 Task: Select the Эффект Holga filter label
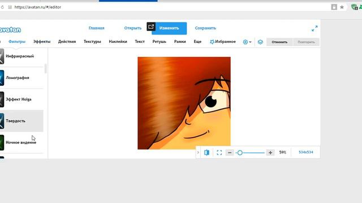coord(19,99)
